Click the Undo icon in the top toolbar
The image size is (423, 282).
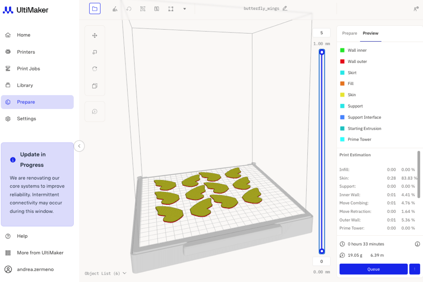click(129, 8)
